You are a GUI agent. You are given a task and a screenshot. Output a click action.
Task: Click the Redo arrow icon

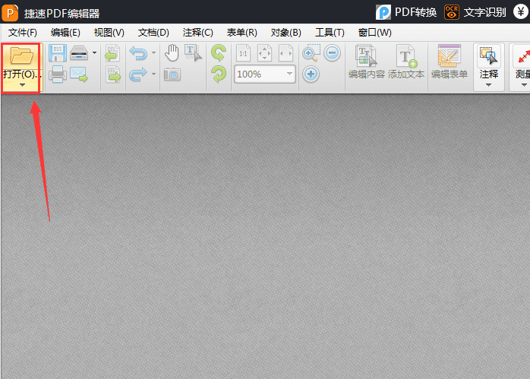click(x=138, y=74)
